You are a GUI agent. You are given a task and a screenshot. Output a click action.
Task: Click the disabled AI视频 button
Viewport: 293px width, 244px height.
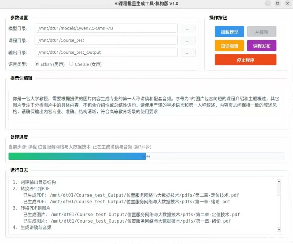click(262, 31)
